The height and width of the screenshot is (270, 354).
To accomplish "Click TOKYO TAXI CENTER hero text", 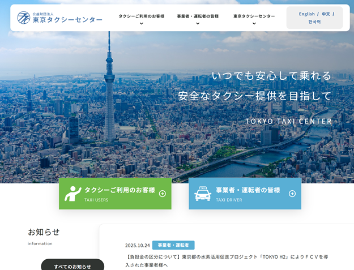I will coord(289,121).
